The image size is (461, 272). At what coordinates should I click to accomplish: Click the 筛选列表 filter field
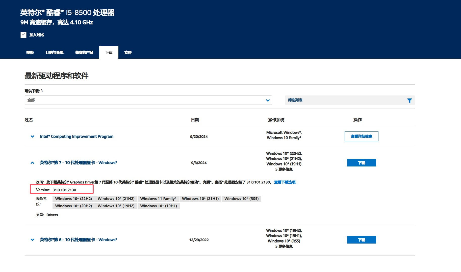(x=343, y=100)
